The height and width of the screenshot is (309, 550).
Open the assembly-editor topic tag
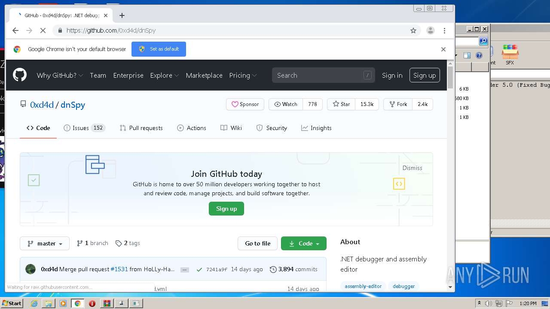tap(363, 286)
